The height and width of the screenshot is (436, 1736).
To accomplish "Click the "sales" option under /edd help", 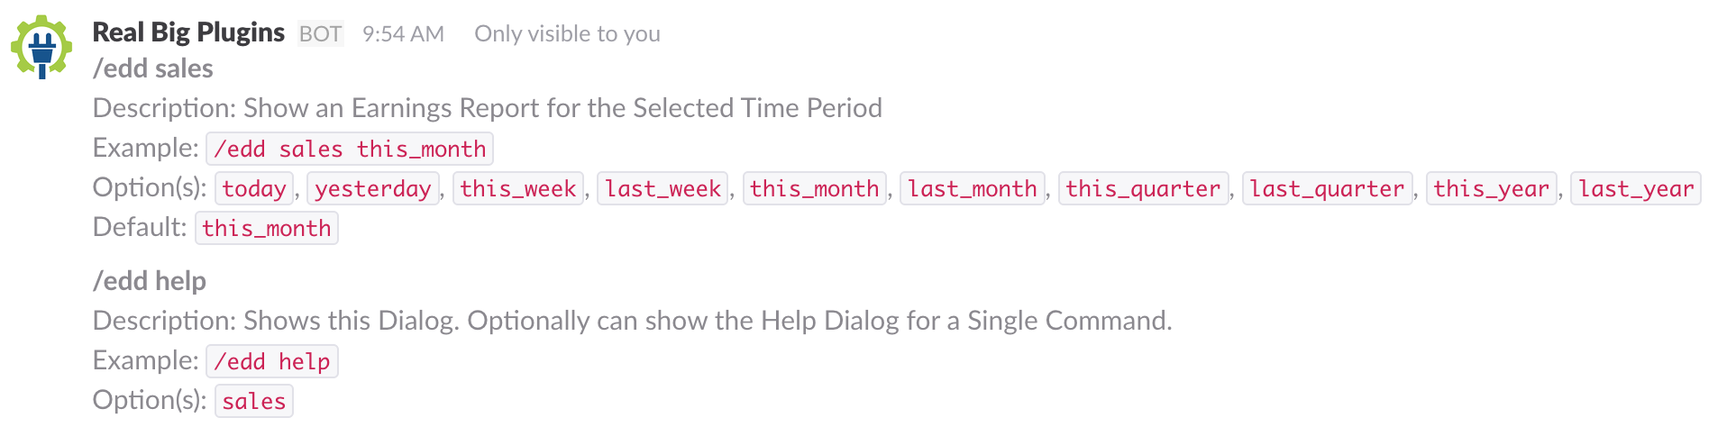I will [254, 401].
